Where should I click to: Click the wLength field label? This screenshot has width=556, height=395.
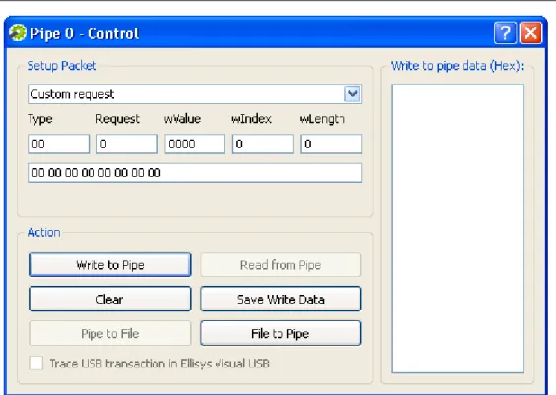click(323, 119)
